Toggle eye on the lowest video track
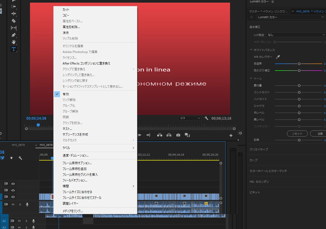The width and height of the screenshot is (326, 229). (13, 197)
